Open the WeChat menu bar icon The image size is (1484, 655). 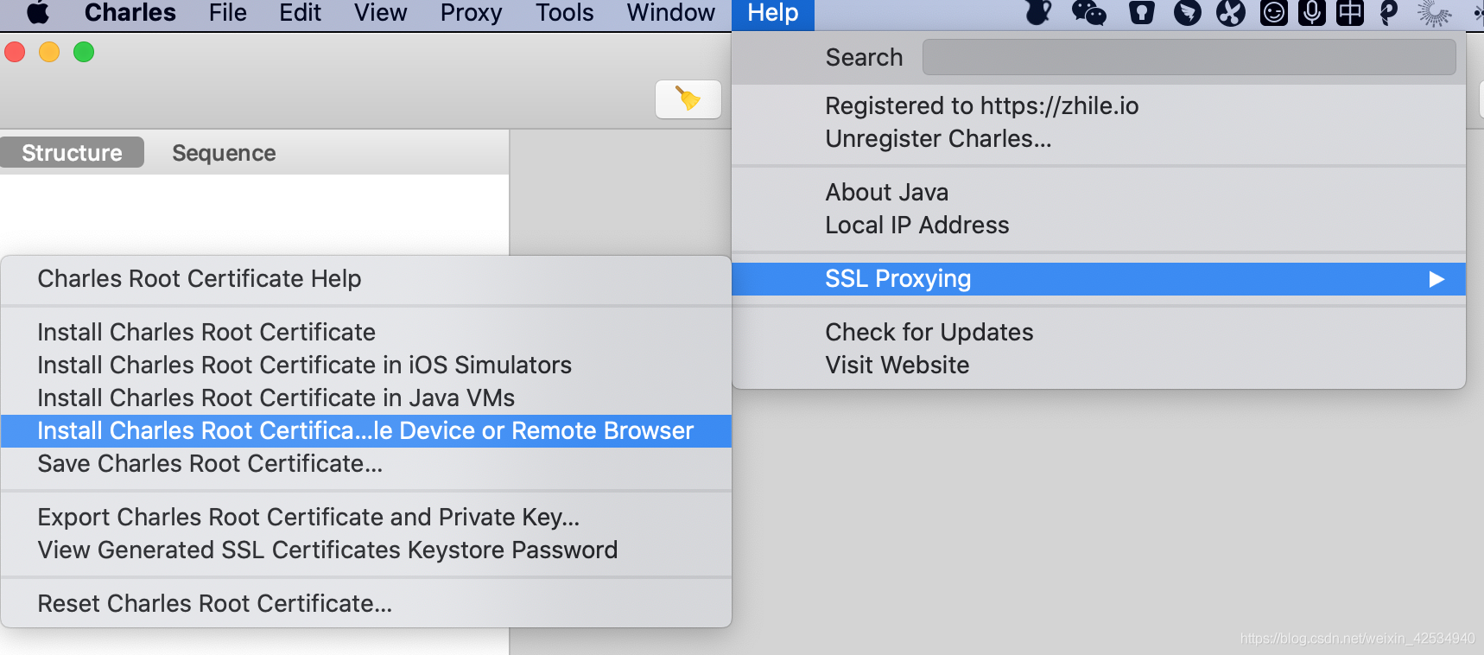click(1088, 12)
